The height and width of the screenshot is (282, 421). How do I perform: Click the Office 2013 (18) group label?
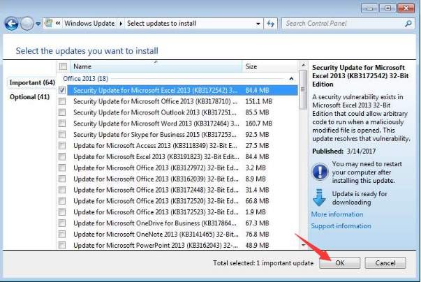pyautogui.click(x=85, y=79)
